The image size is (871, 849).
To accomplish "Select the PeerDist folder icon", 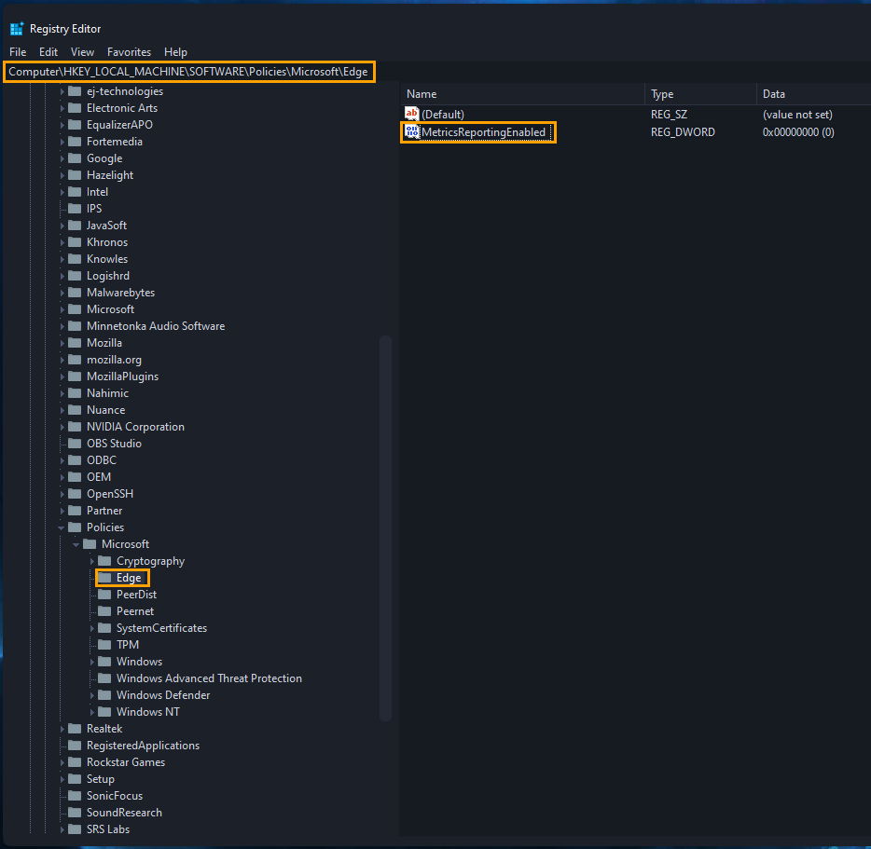I will (x=104, y=595).
